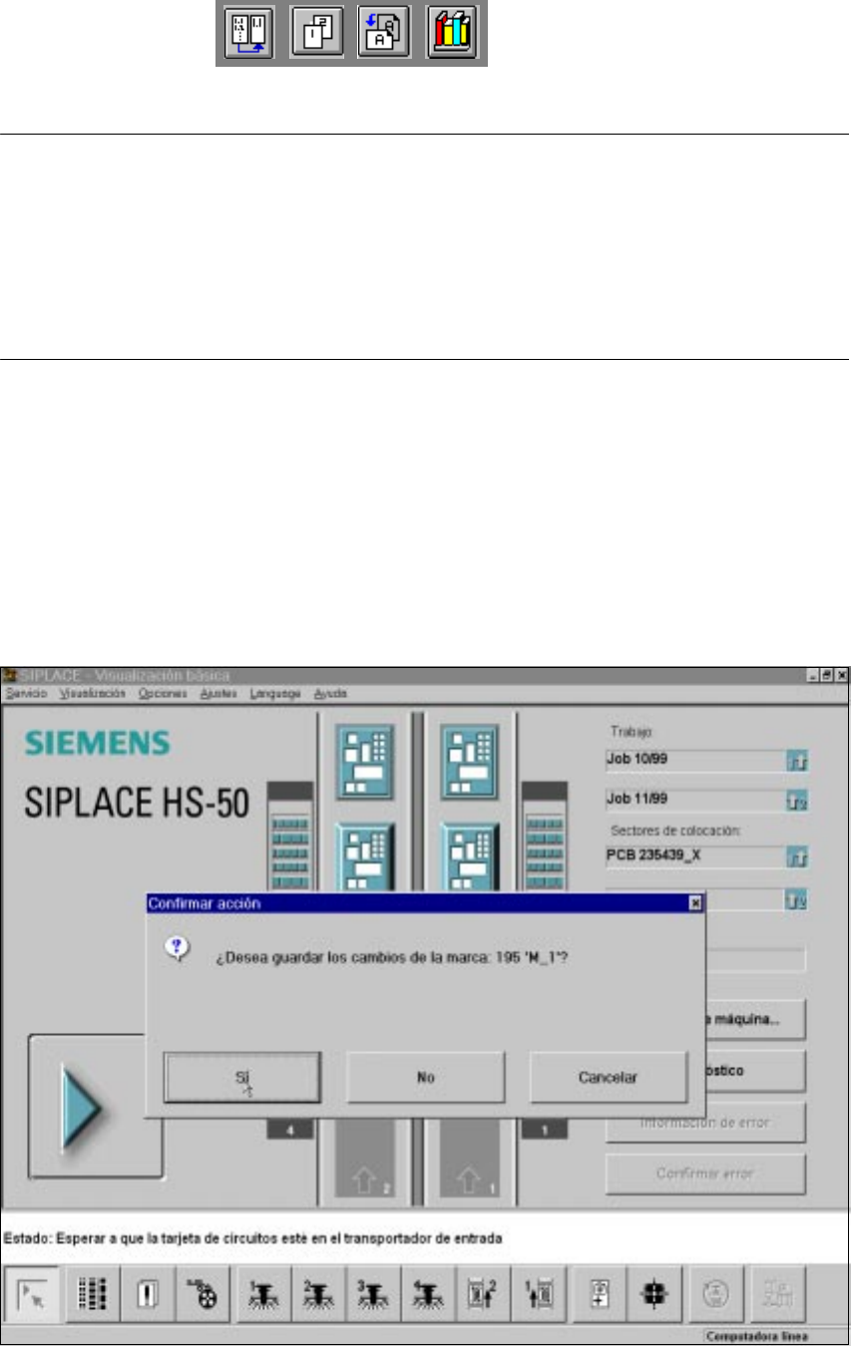The width and height of the screenshot is (851, 1346).
Task: Click the Información de error button
Action: (705, 1124)
